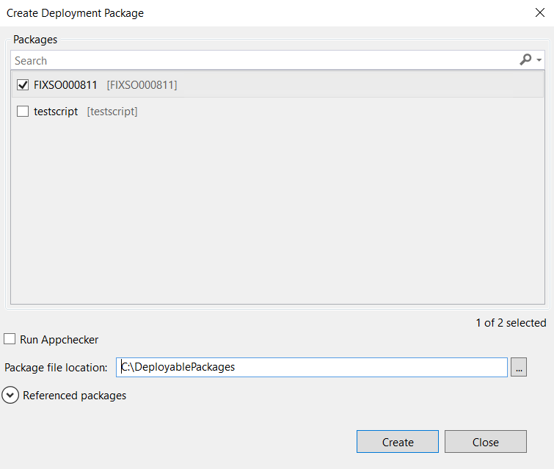554x469 pixels.
Task: Select the FIXSO000811 package row
Action: tap(277, 85)
